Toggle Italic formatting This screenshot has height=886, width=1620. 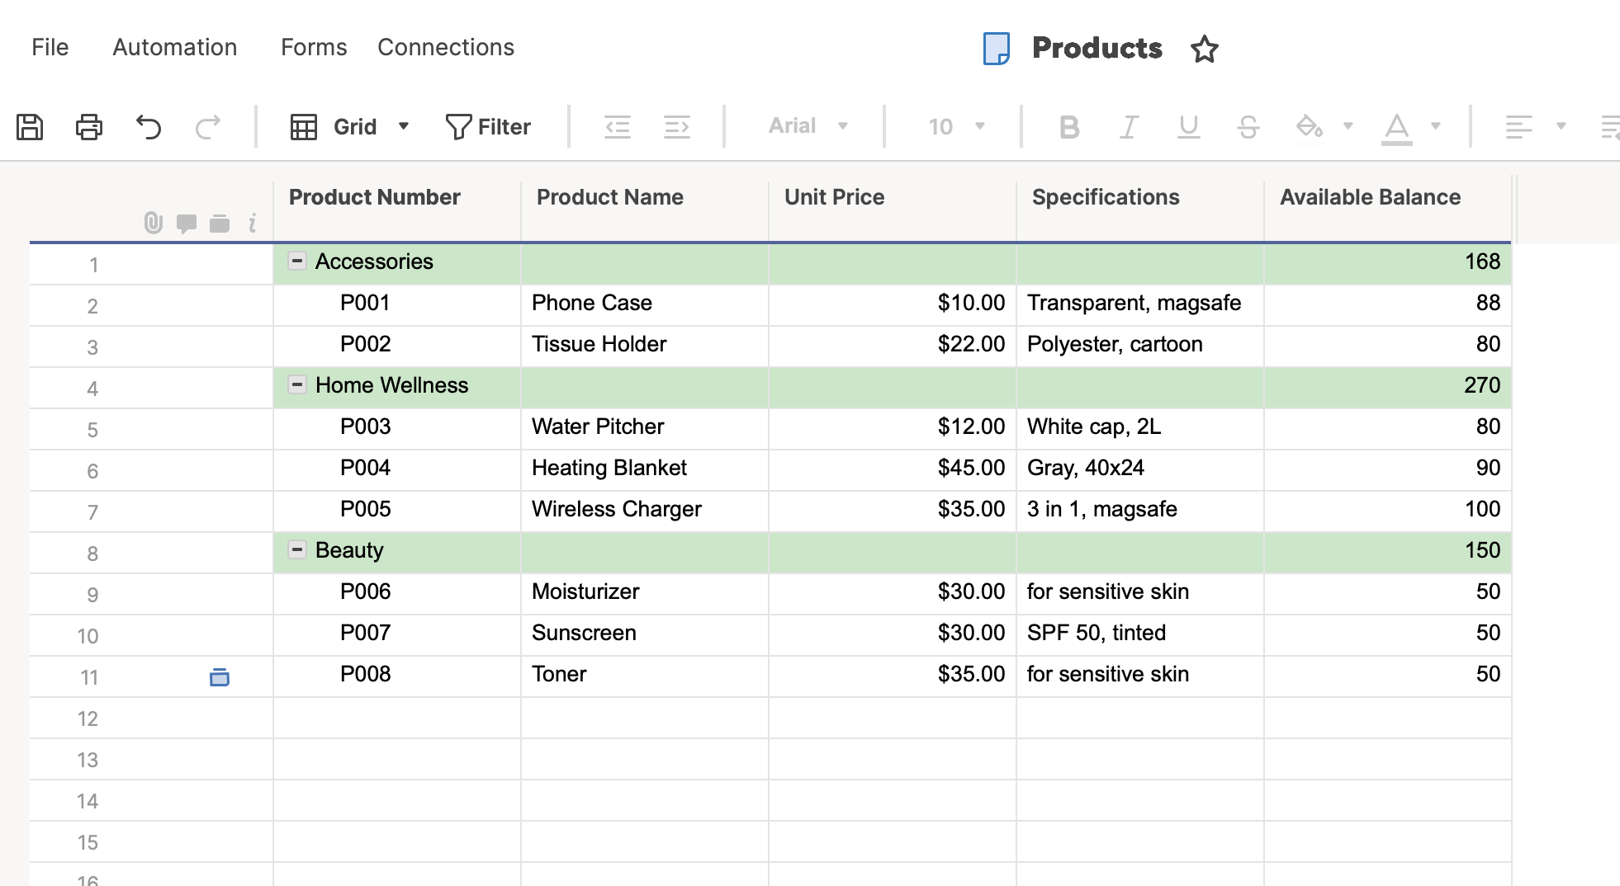coord(1129,127)
